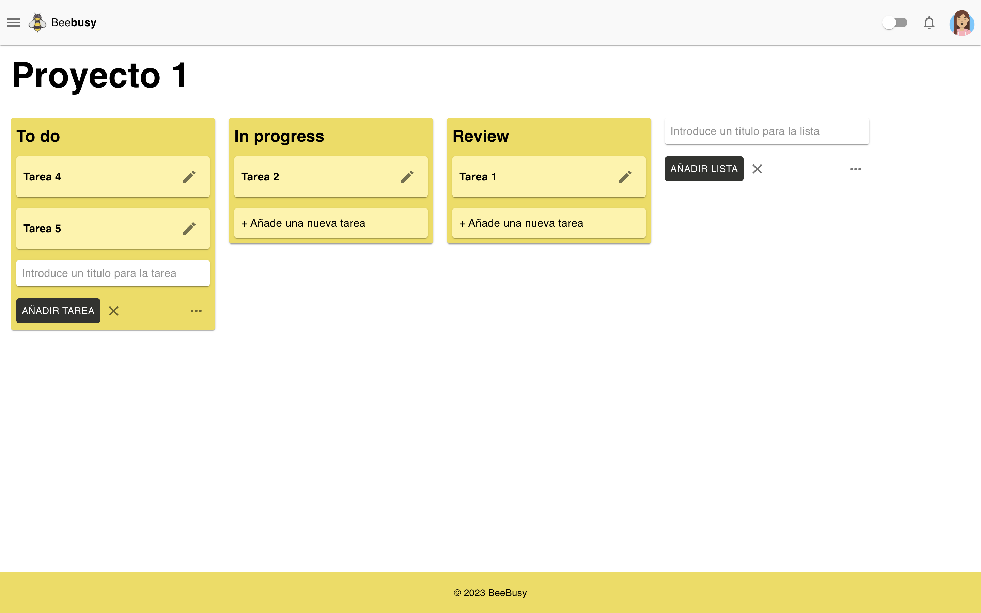Cancel task creation with the X in To do

114,311
